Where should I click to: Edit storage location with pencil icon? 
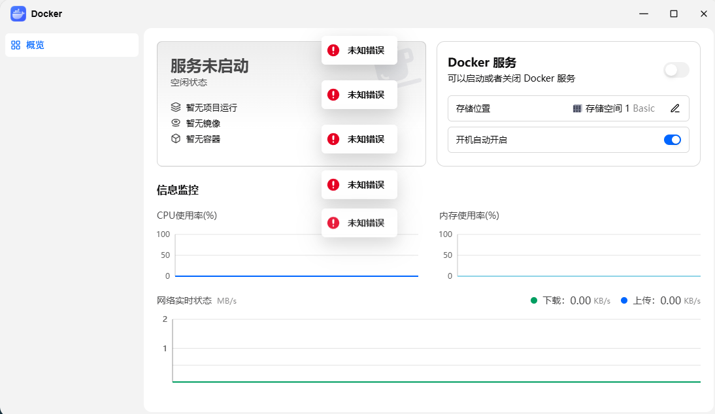click(x=675, y=108)
